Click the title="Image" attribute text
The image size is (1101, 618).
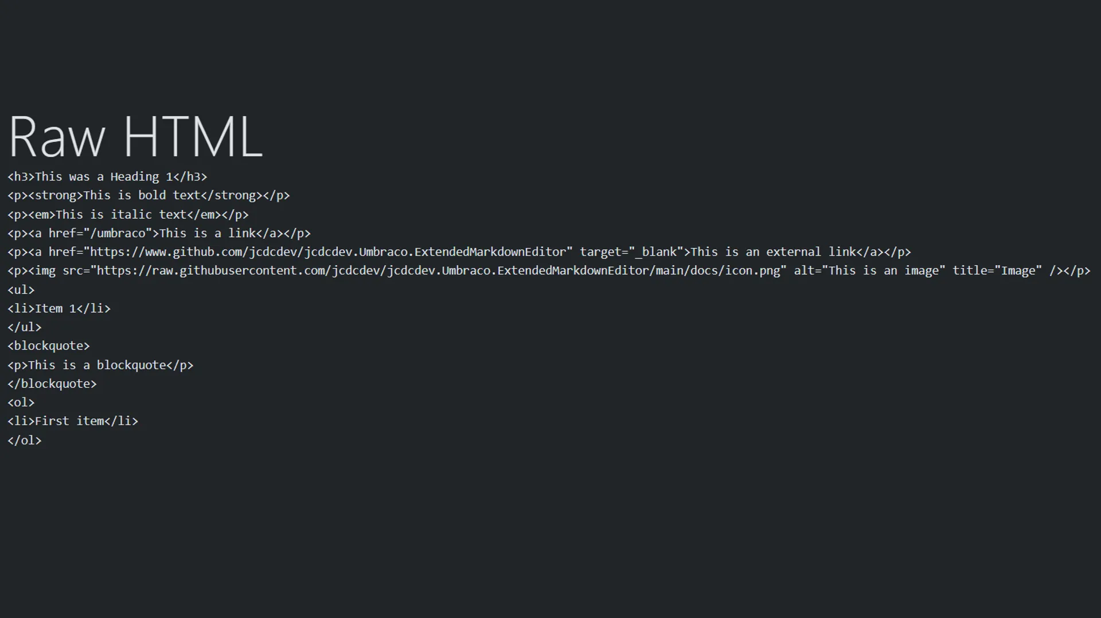tap(997, 271)
